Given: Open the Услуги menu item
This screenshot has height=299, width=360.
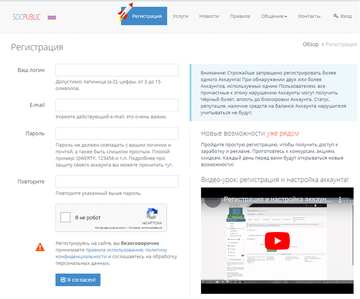Looking at the screenshot, I should coord(180,16).
